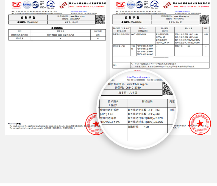217x186 pixels.
Task: Click the UPF >50 result line in the magnified circle
Action: [144, 110]
